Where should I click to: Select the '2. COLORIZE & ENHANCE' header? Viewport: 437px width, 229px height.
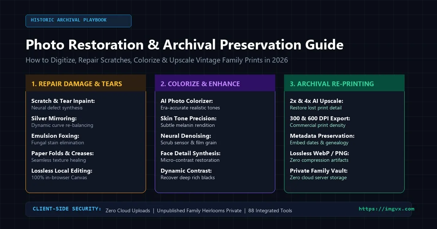coord(215,84)
